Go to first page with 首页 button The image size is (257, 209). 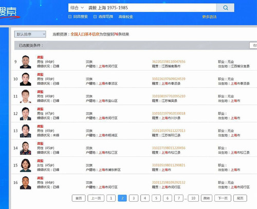point(79,198)
